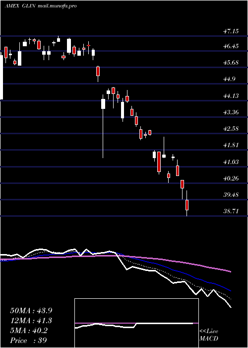Screen dimensions: 248x348
Task: Click the mail.munafa.pro site text
Action: click(57, 6)
